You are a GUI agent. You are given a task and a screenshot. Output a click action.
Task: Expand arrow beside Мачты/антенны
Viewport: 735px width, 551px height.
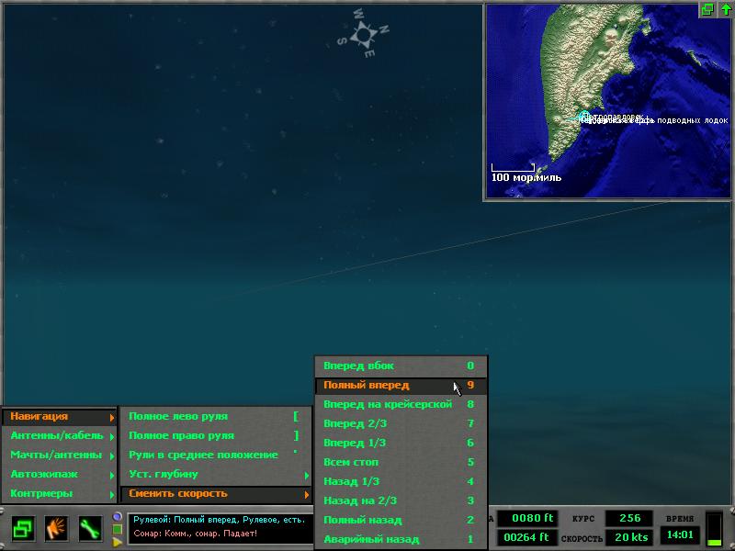[x=111, y=455]
